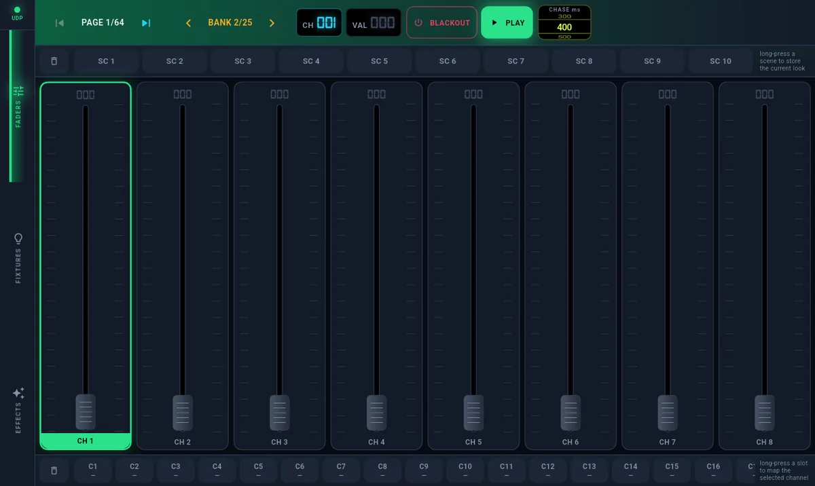Select 500 in chase ms picker
815x486 pixels.
[x=564, y=37]
